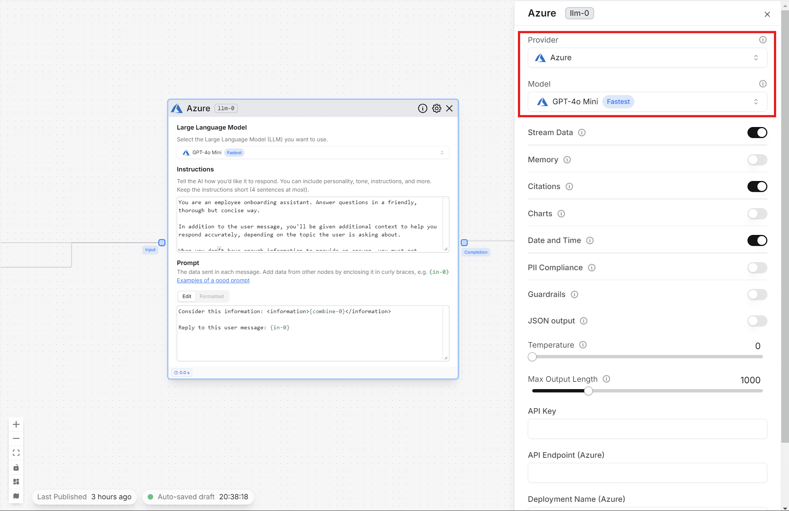Zoom out on the canvas
This screenshot has height=511, width=789.
[x=16, y=438]
